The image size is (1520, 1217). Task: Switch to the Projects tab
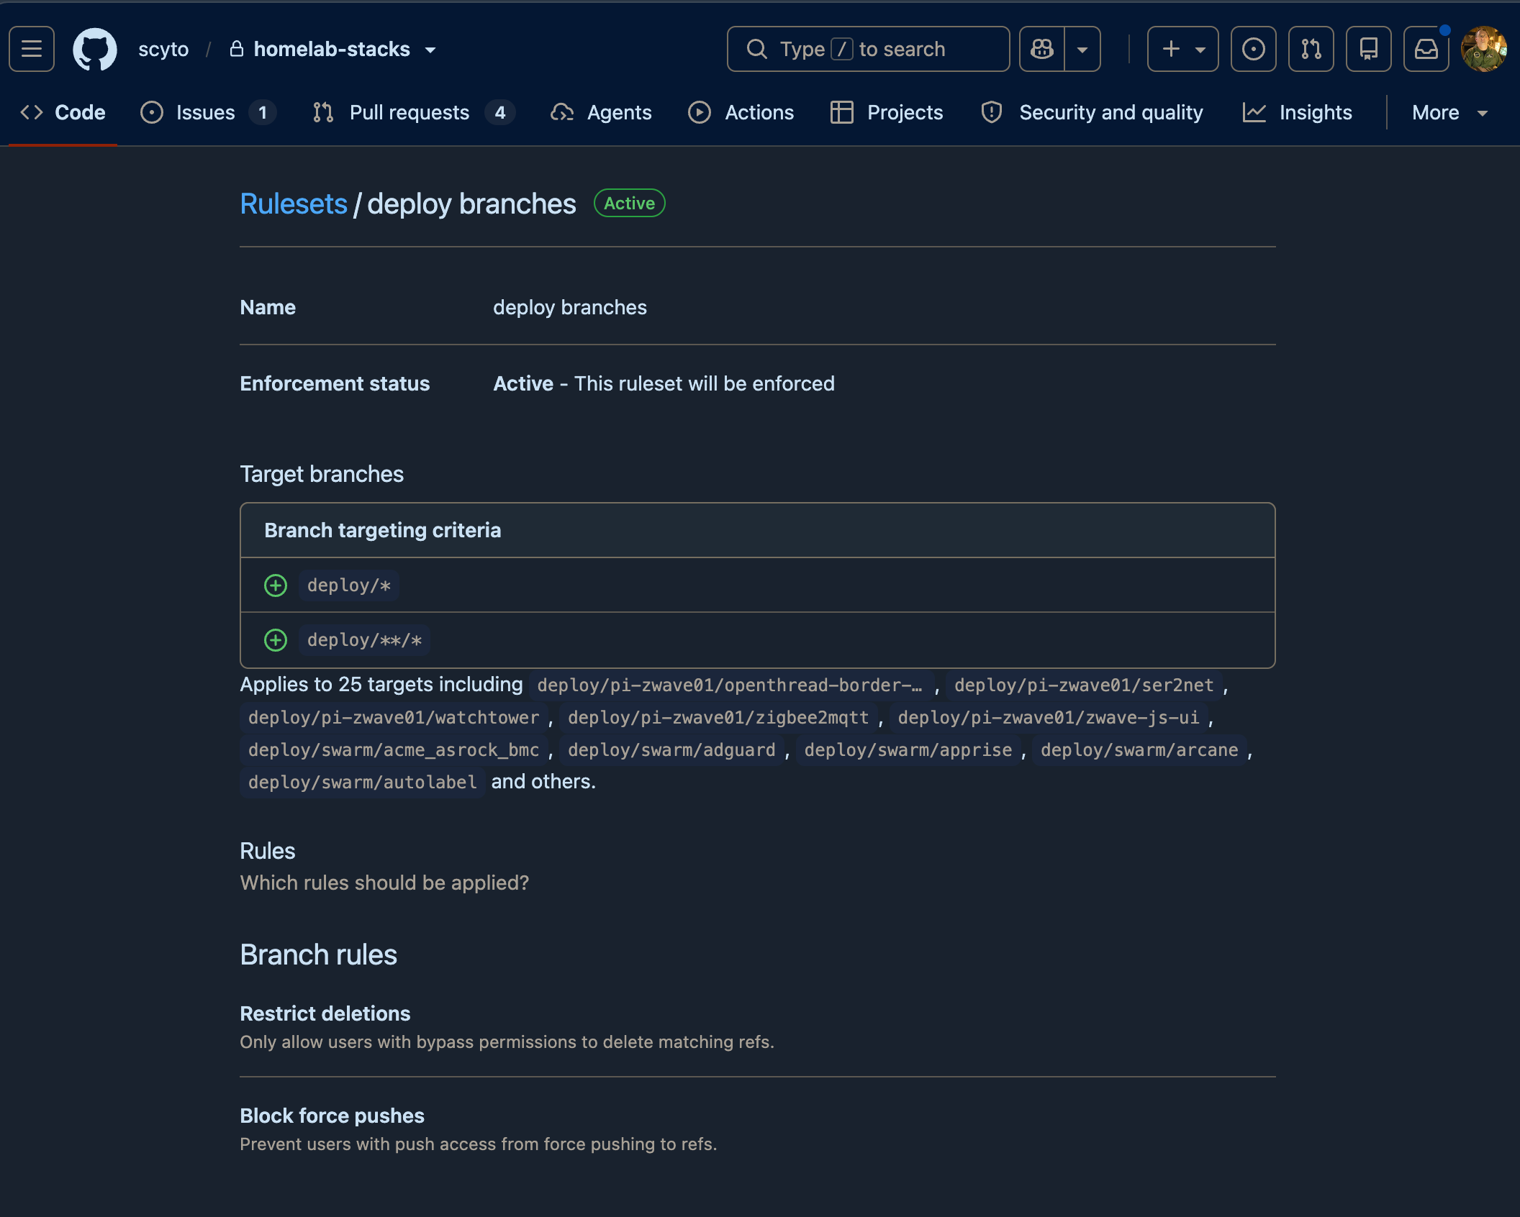click(x=886, y=112)
